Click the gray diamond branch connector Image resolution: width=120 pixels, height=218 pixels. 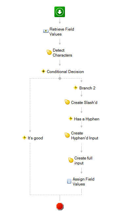click(60, 79)
